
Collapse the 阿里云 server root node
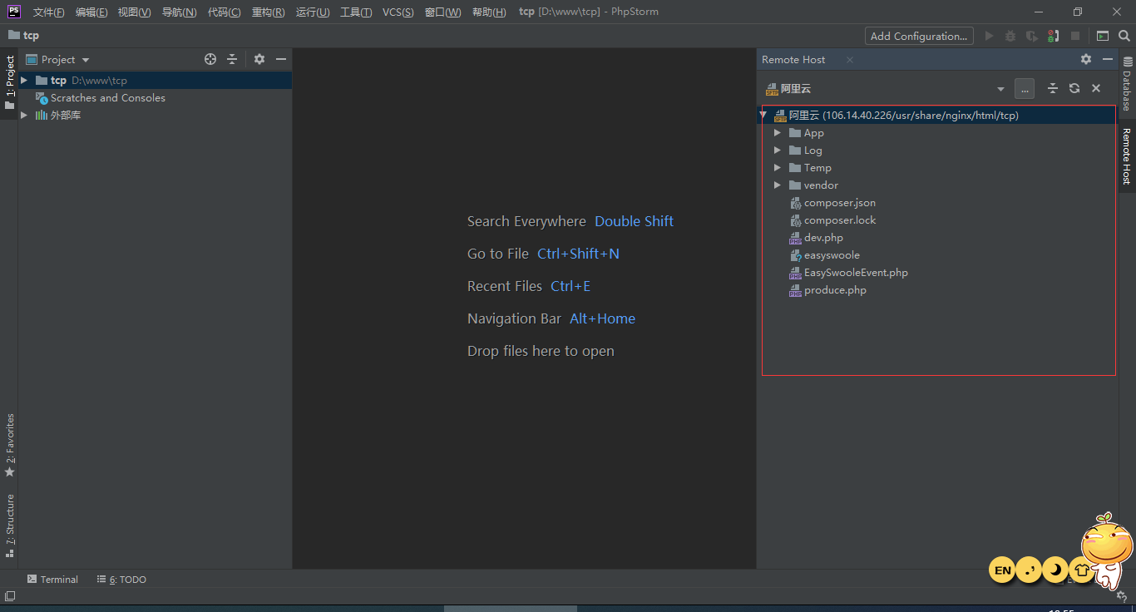(763, 115)
